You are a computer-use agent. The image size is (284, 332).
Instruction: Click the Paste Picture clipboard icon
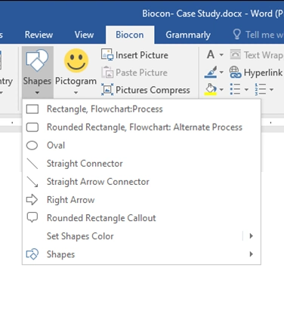[107, 72]
